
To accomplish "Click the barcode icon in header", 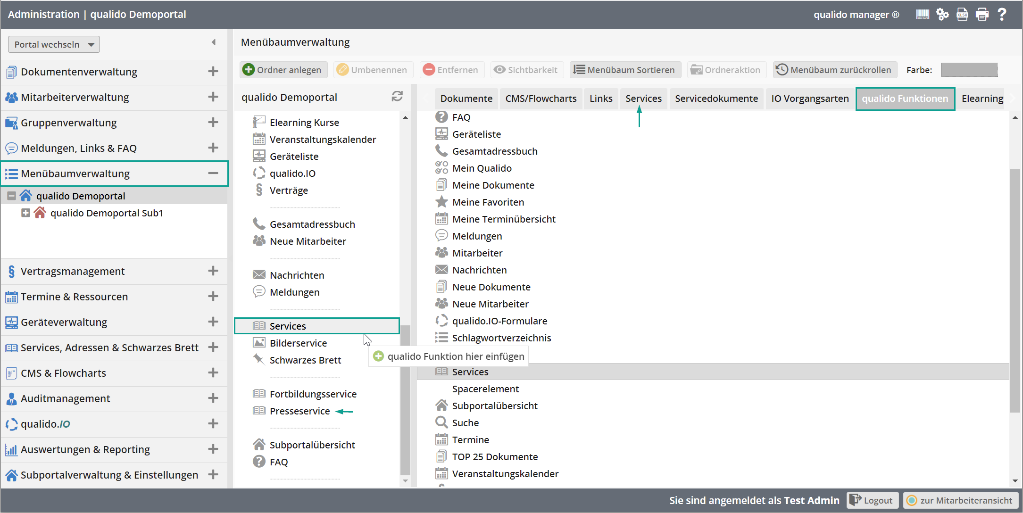I will click(923, 14).
